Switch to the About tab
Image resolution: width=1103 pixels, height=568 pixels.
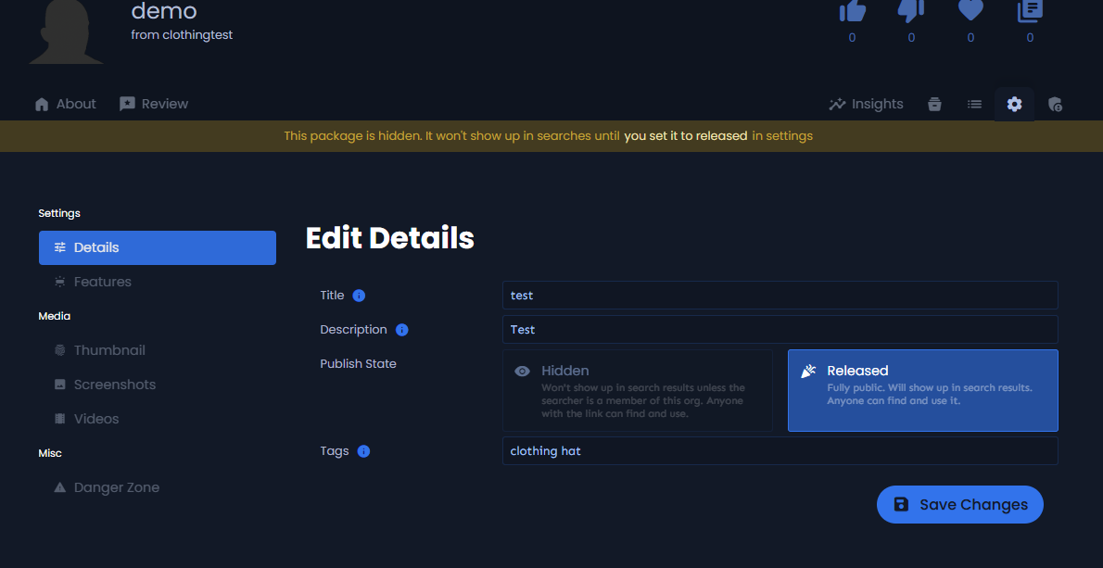pos(65,104)
